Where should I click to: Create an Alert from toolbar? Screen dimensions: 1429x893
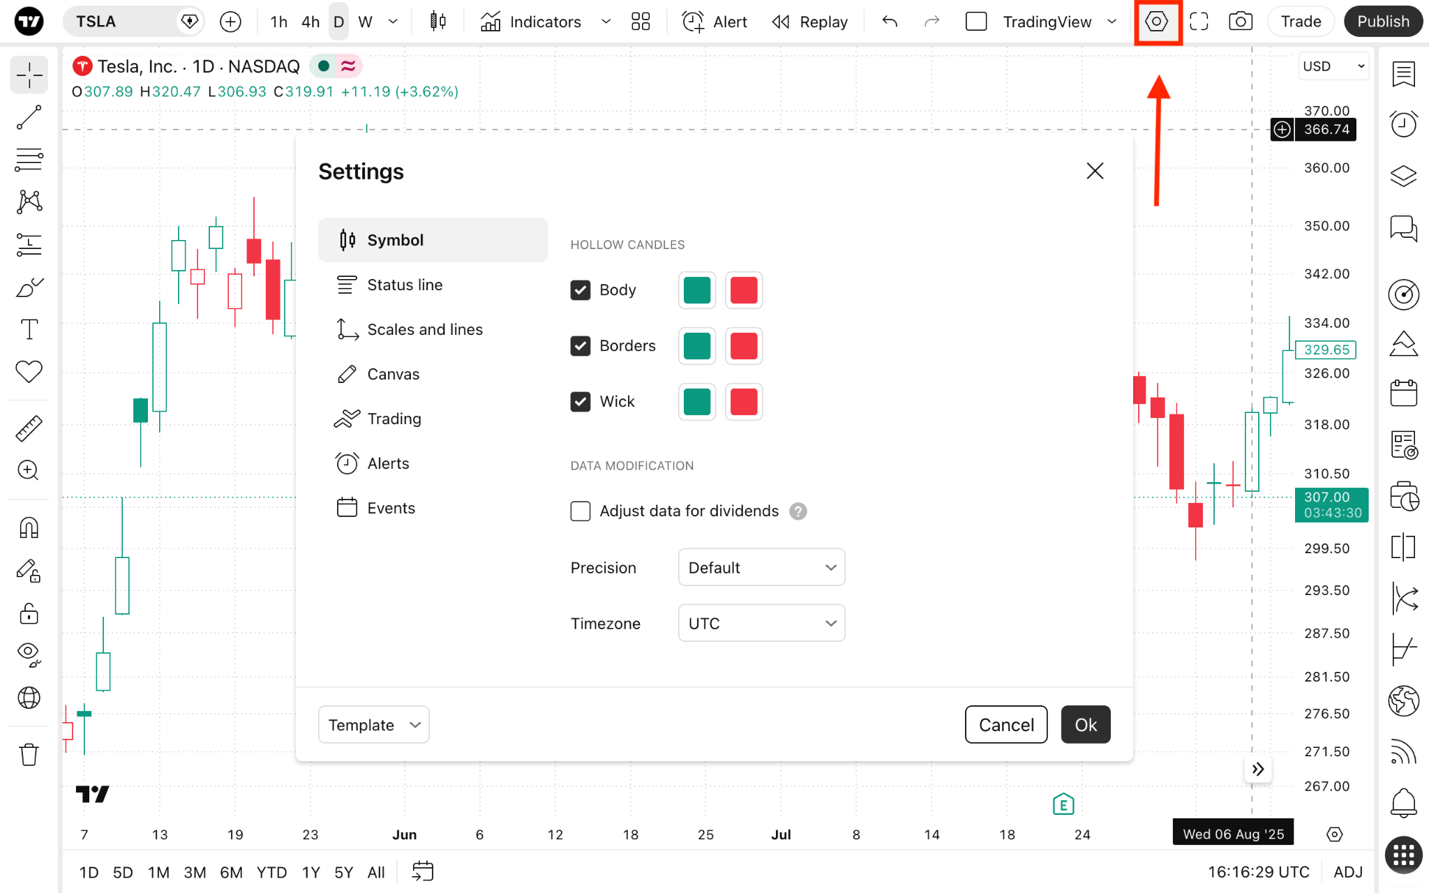coord(714,22)
